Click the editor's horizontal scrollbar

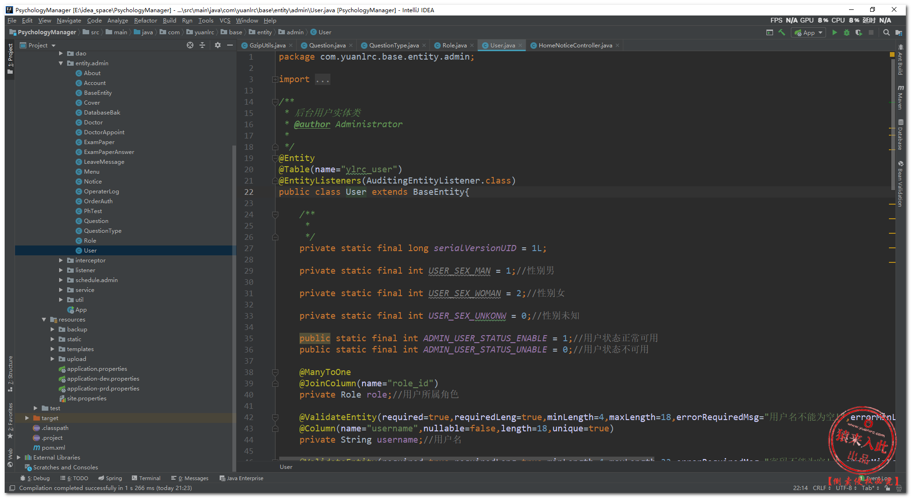click(x=467, y=458)
